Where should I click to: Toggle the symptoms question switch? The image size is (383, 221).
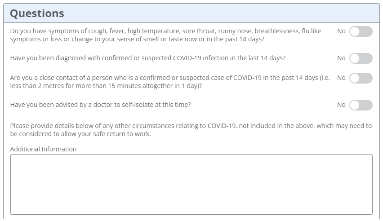coord(361,31)
